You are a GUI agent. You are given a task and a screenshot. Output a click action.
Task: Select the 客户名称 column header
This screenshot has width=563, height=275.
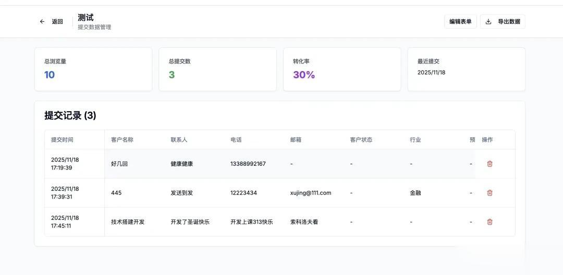(x=122, y=140)
